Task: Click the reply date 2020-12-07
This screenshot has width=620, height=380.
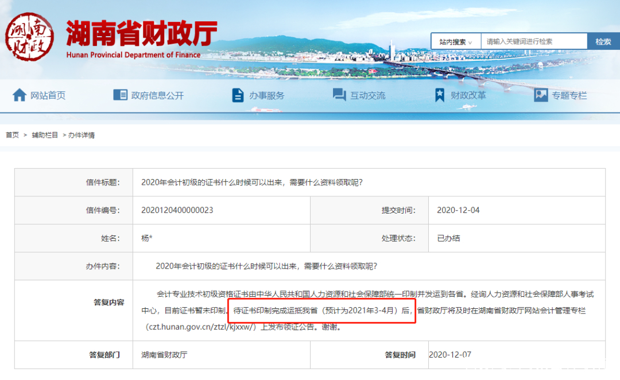Action: pyautogui.click(x=450, y=355)
